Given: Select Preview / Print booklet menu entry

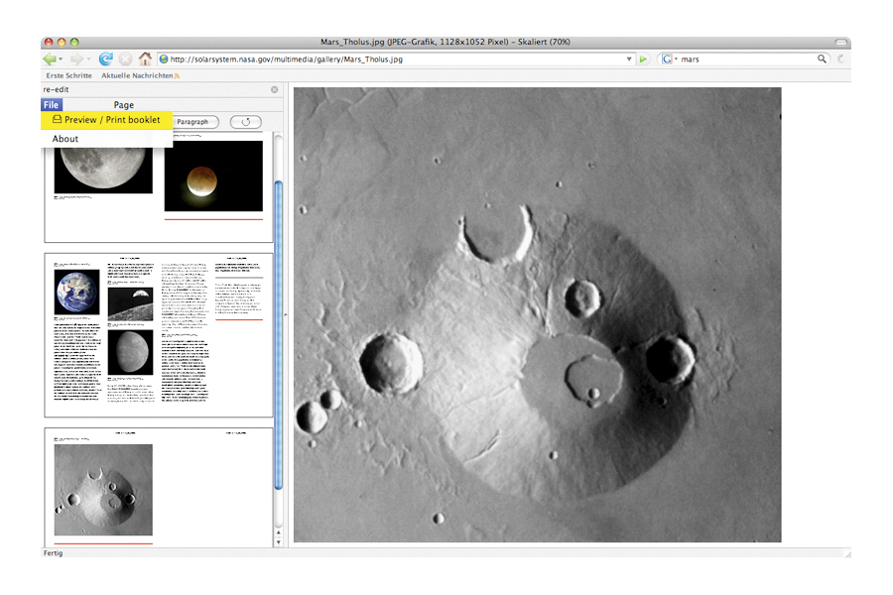Looking at the screenshot, I should pyautogui.click(x=107, y=120).
